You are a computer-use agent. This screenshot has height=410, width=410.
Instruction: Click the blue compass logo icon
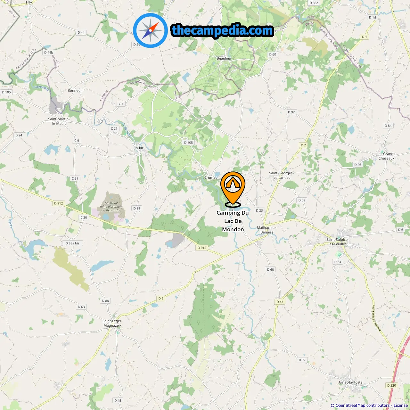click(150, 31)
